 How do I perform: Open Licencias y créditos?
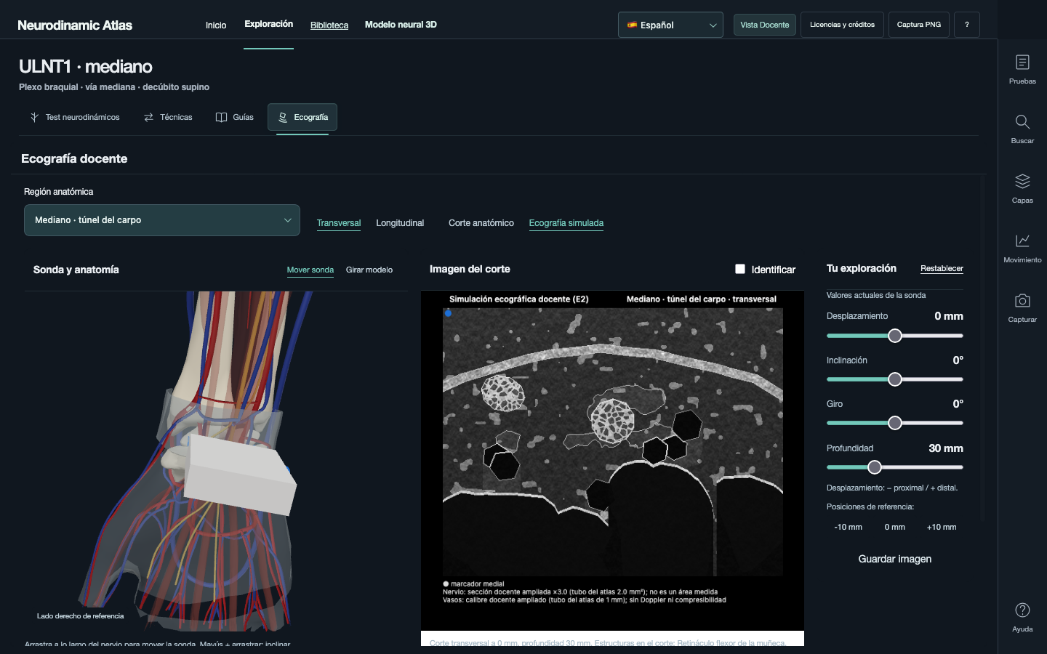pyautogui.click(x=842, y=25)
